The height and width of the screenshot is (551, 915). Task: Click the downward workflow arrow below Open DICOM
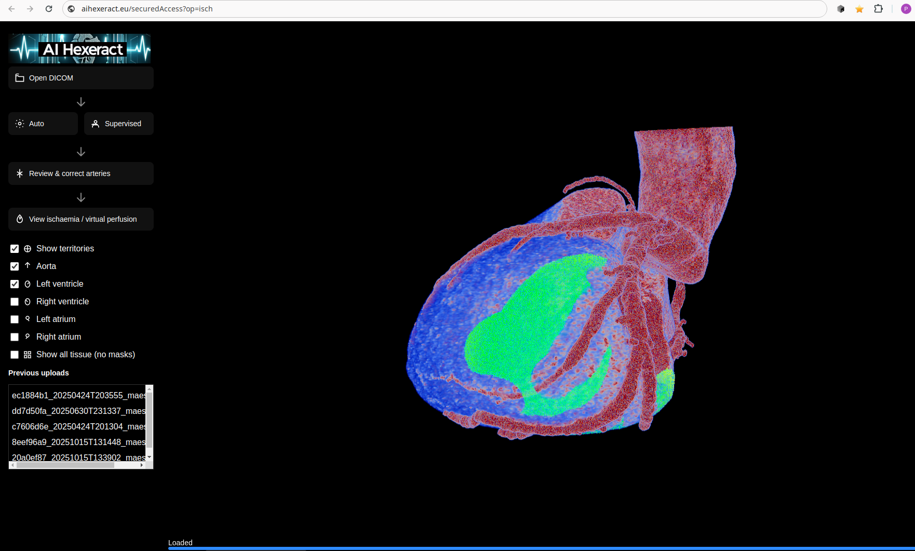coord(81,102)
